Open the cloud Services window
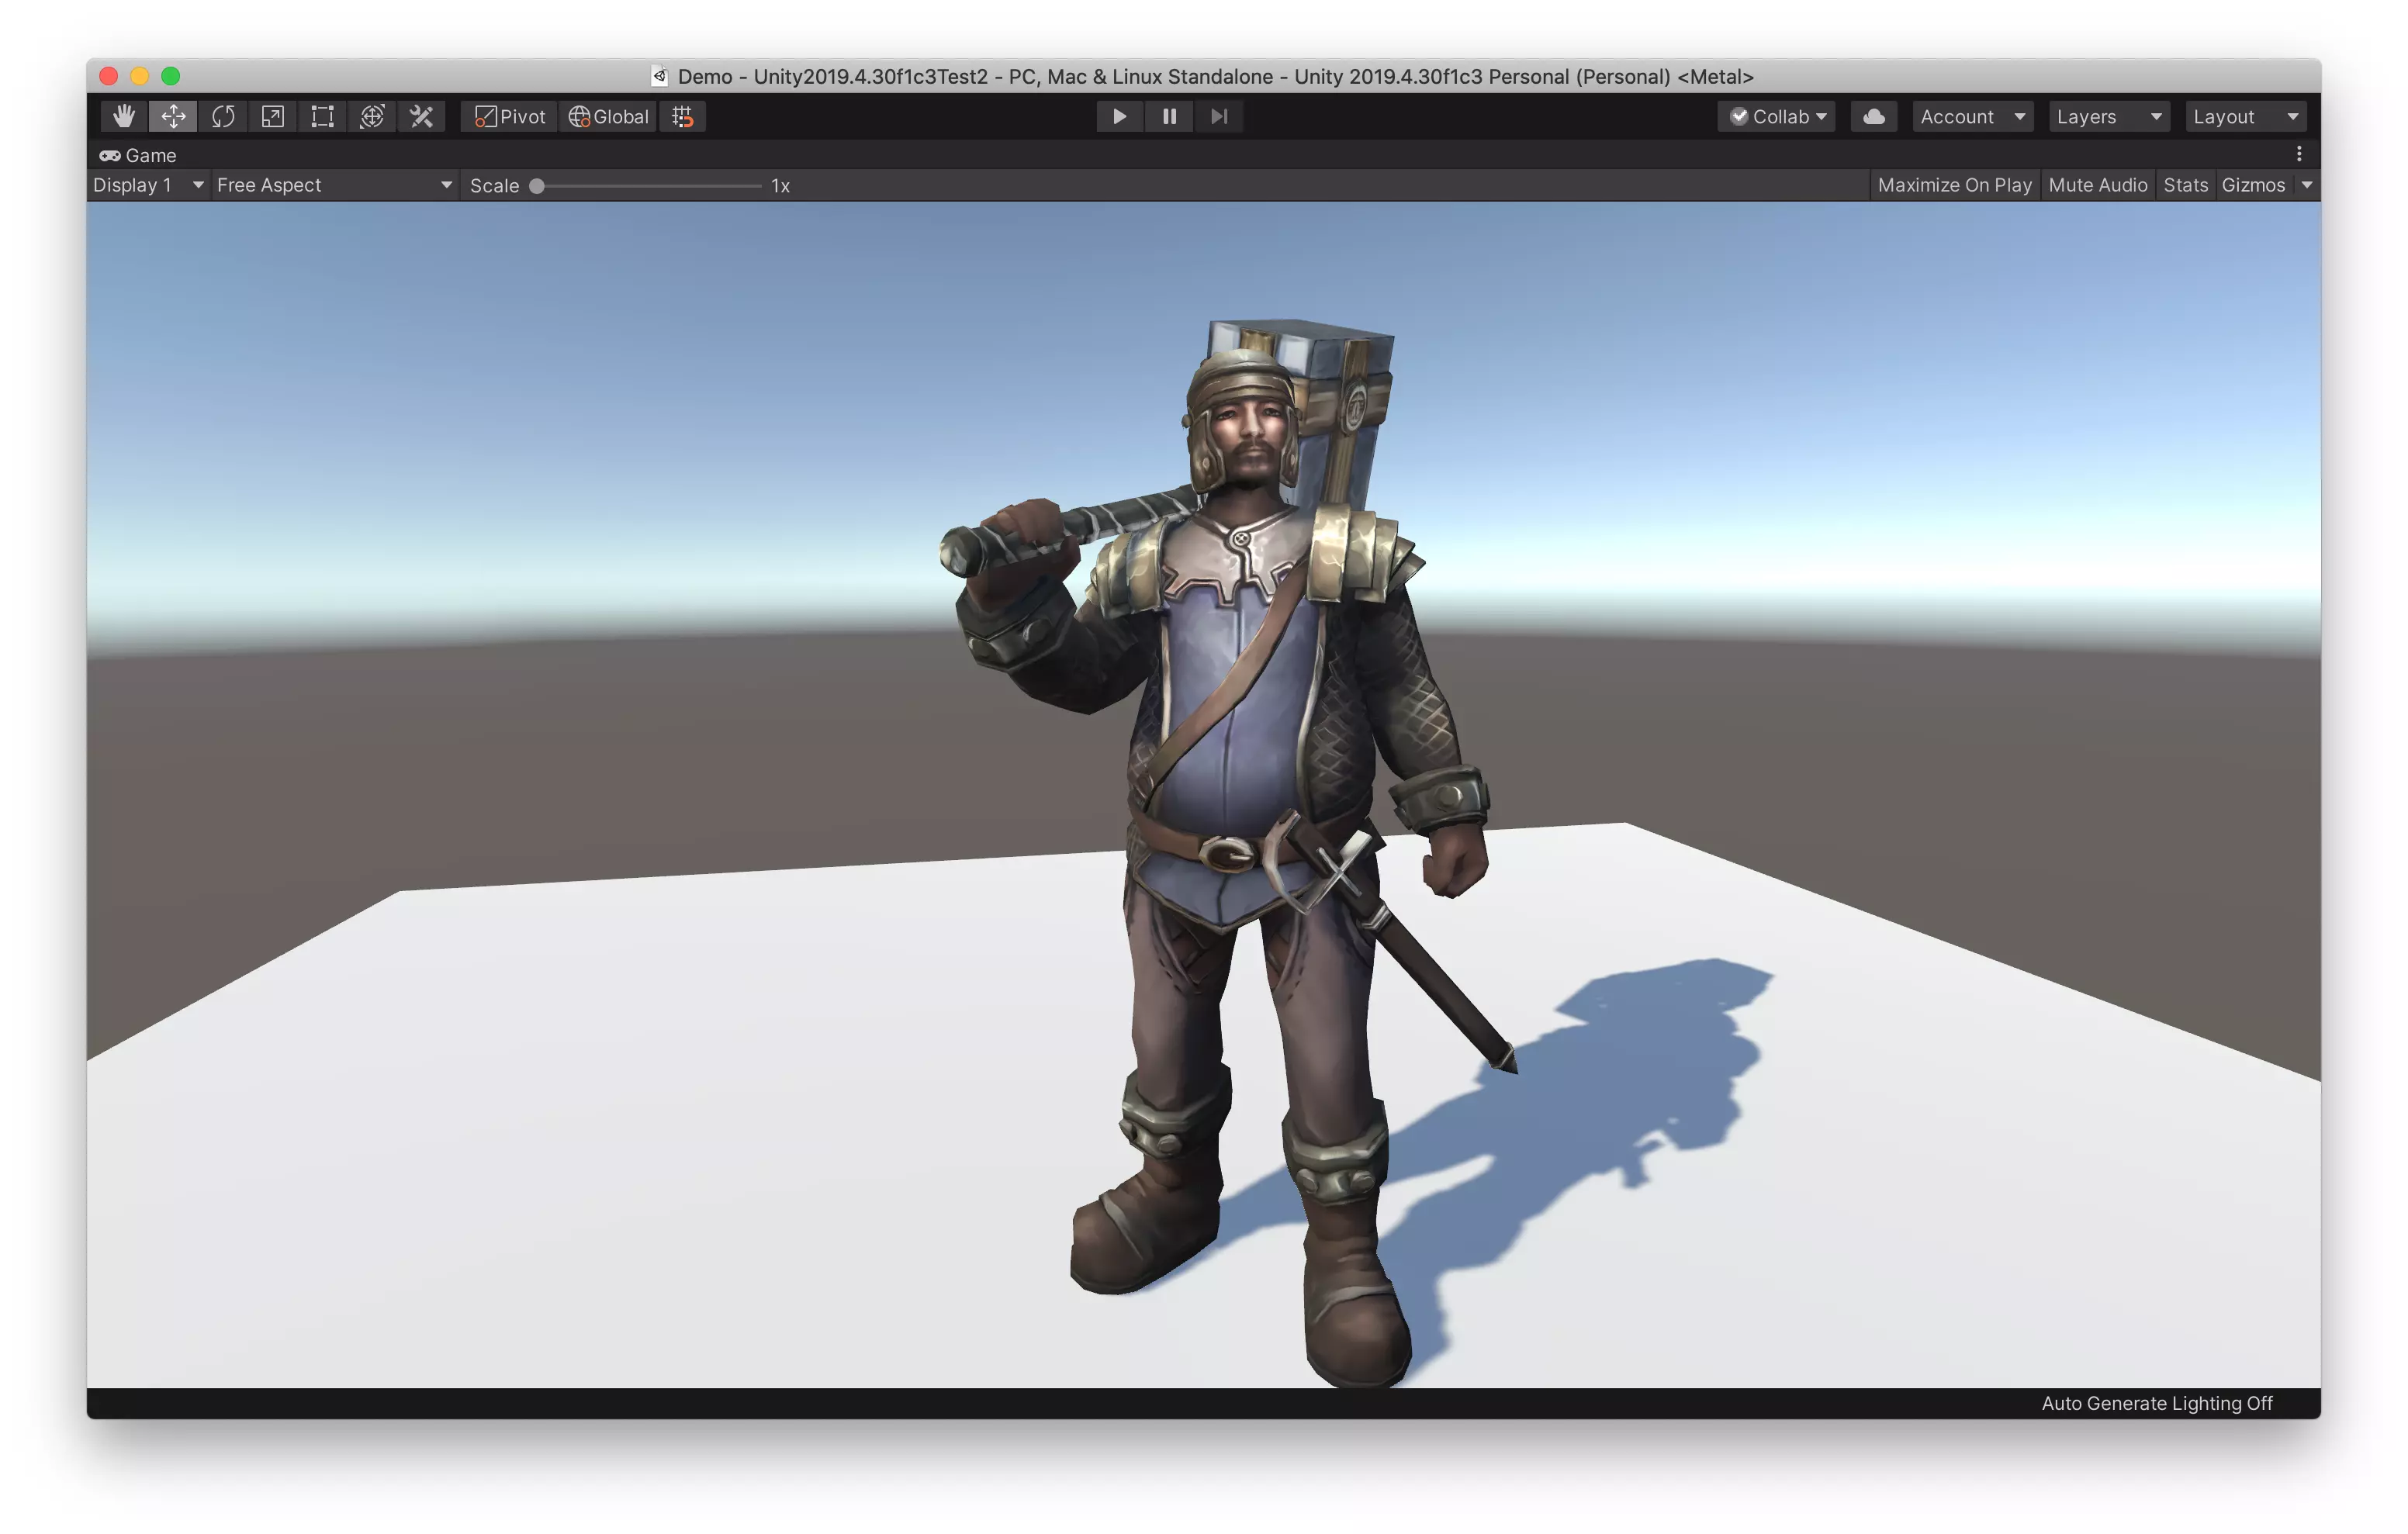2408x1534 pixels. pyautogui.click(x=1874, y=117)
